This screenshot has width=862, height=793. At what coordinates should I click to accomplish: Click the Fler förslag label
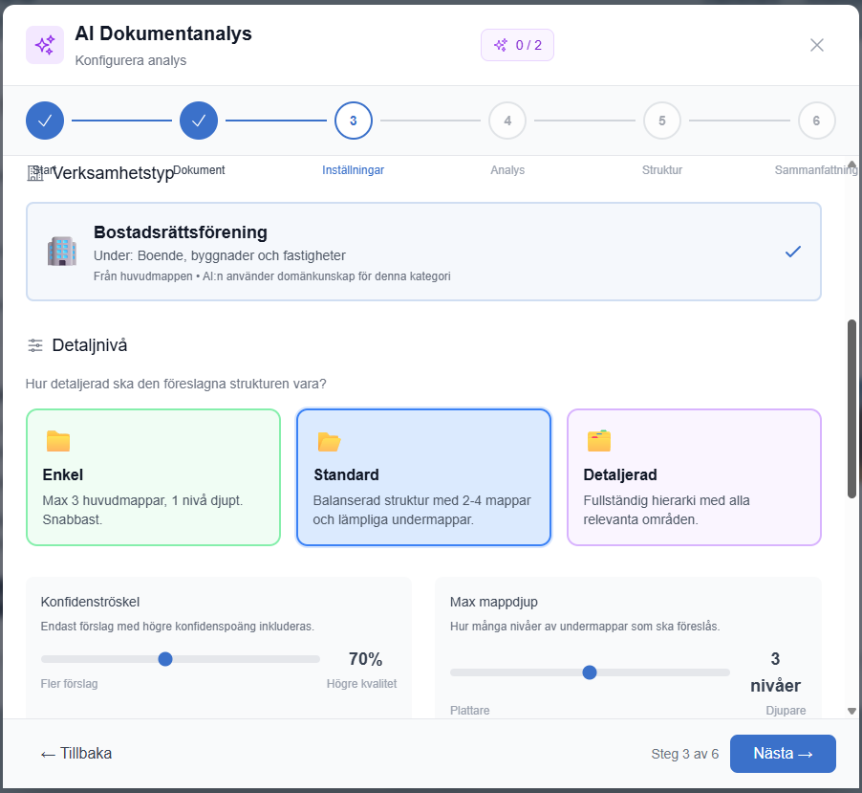(x=69, y=684)
